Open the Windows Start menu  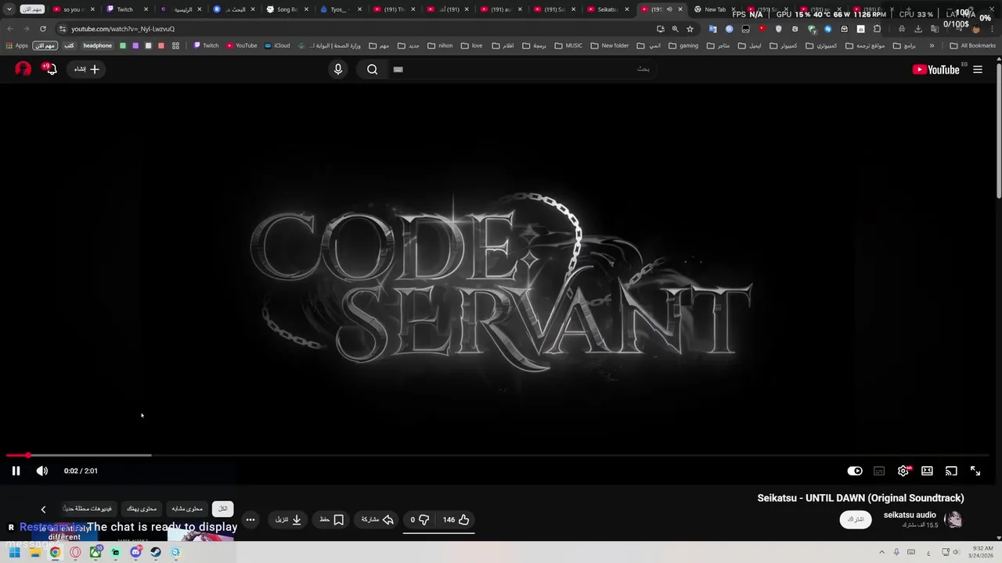tap(14, 552)
